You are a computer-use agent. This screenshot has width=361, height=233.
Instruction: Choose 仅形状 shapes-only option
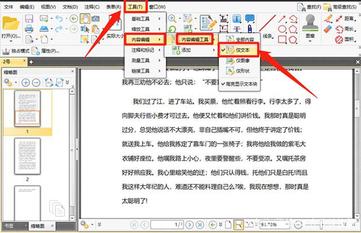tap(239, 71)
